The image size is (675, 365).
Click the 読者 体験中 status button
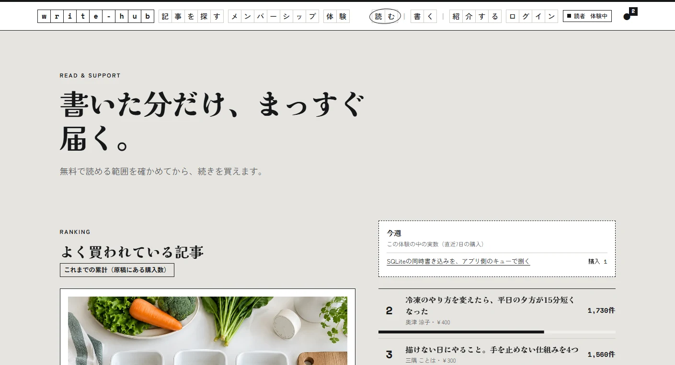(587, 16)
